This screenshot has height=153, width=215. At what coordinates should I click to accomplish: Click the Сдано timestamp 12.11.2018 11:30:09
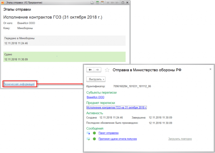(x=16, y=59)
